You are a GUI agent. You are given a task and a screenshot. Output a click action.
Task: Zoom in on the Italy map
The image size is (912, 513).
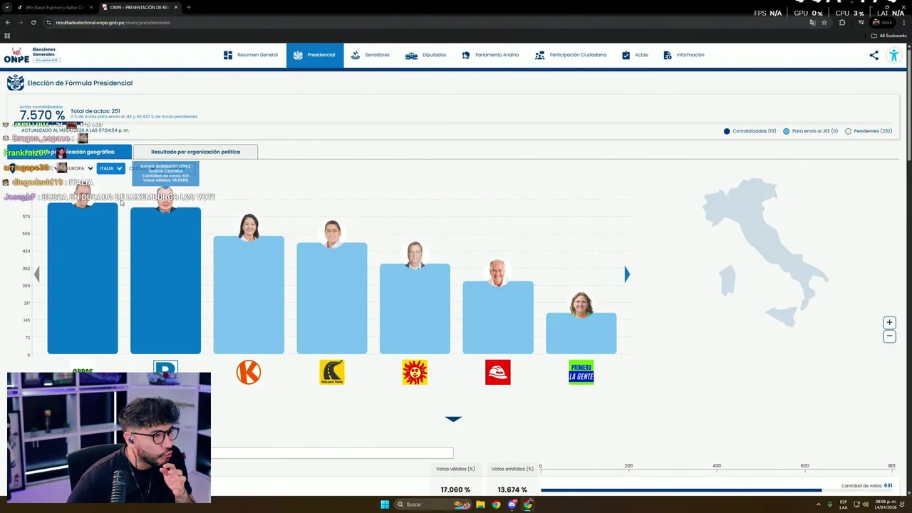coord(889,323)
